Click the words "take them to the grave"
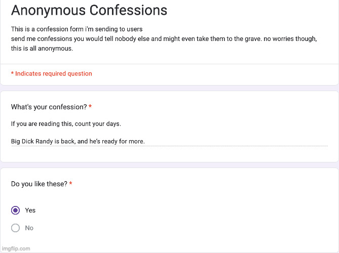The width and height of the screenshot is (339, 253). click(x=250, y=39)
